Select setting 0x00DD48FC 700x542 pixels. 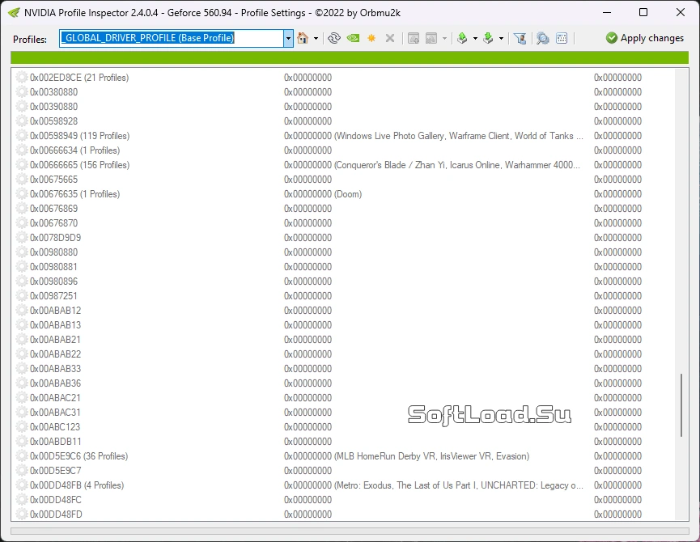tap(56, 500)
